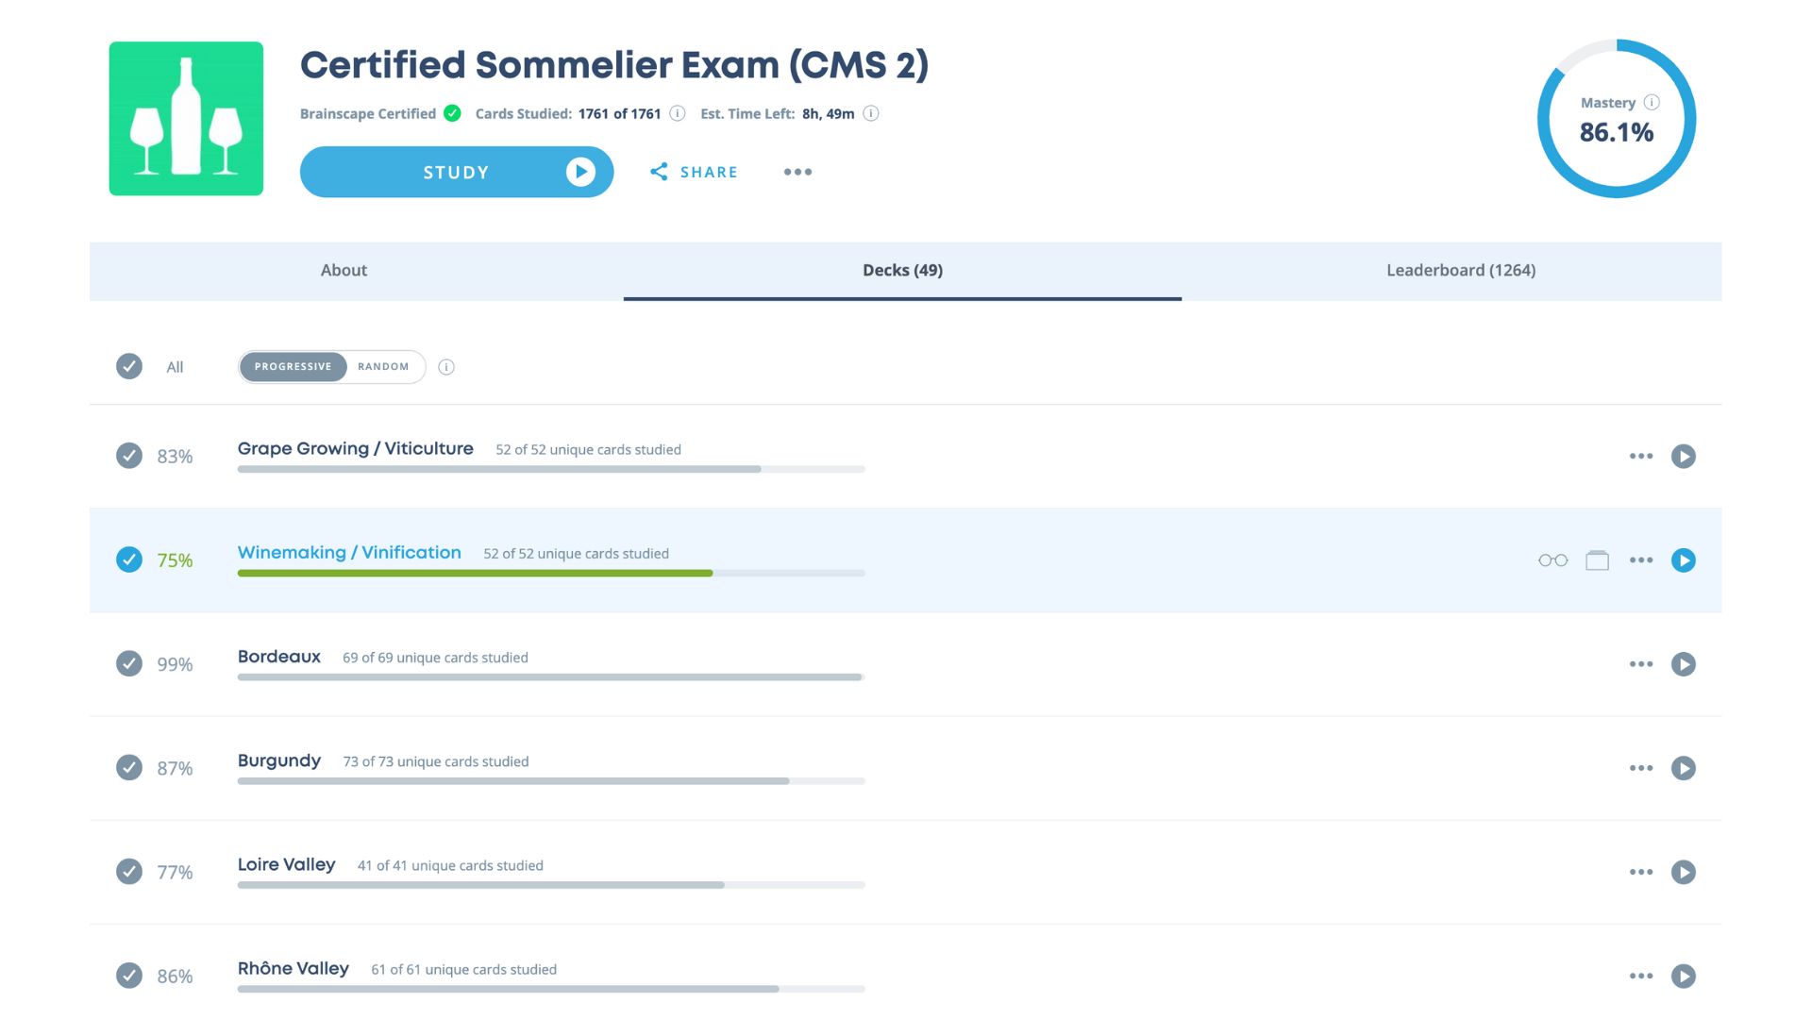
Task: Click info icon beside Progressive/Random toggle
Action: (446, 367)
